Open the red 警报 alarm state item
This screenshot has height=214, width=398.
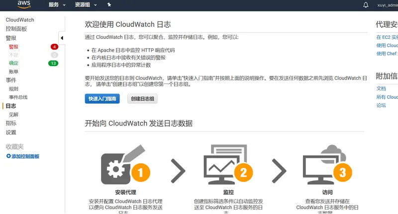(x=14, y=47)
